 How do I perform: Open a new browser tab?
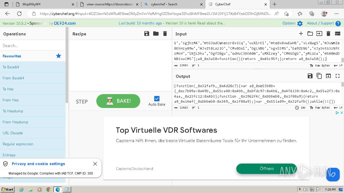[274, 4]
